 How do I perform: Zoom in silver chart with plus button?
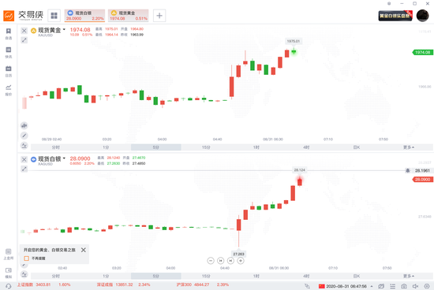[241, 261]
